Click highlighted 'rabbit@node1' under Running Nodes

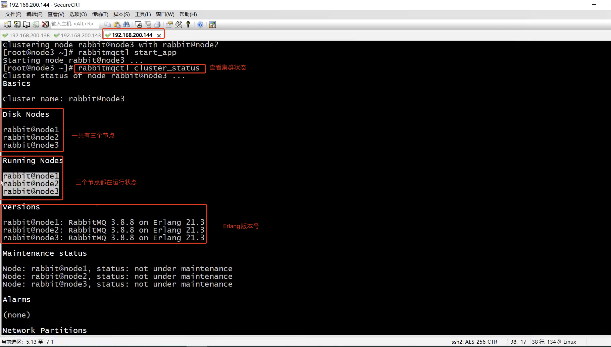31,176
